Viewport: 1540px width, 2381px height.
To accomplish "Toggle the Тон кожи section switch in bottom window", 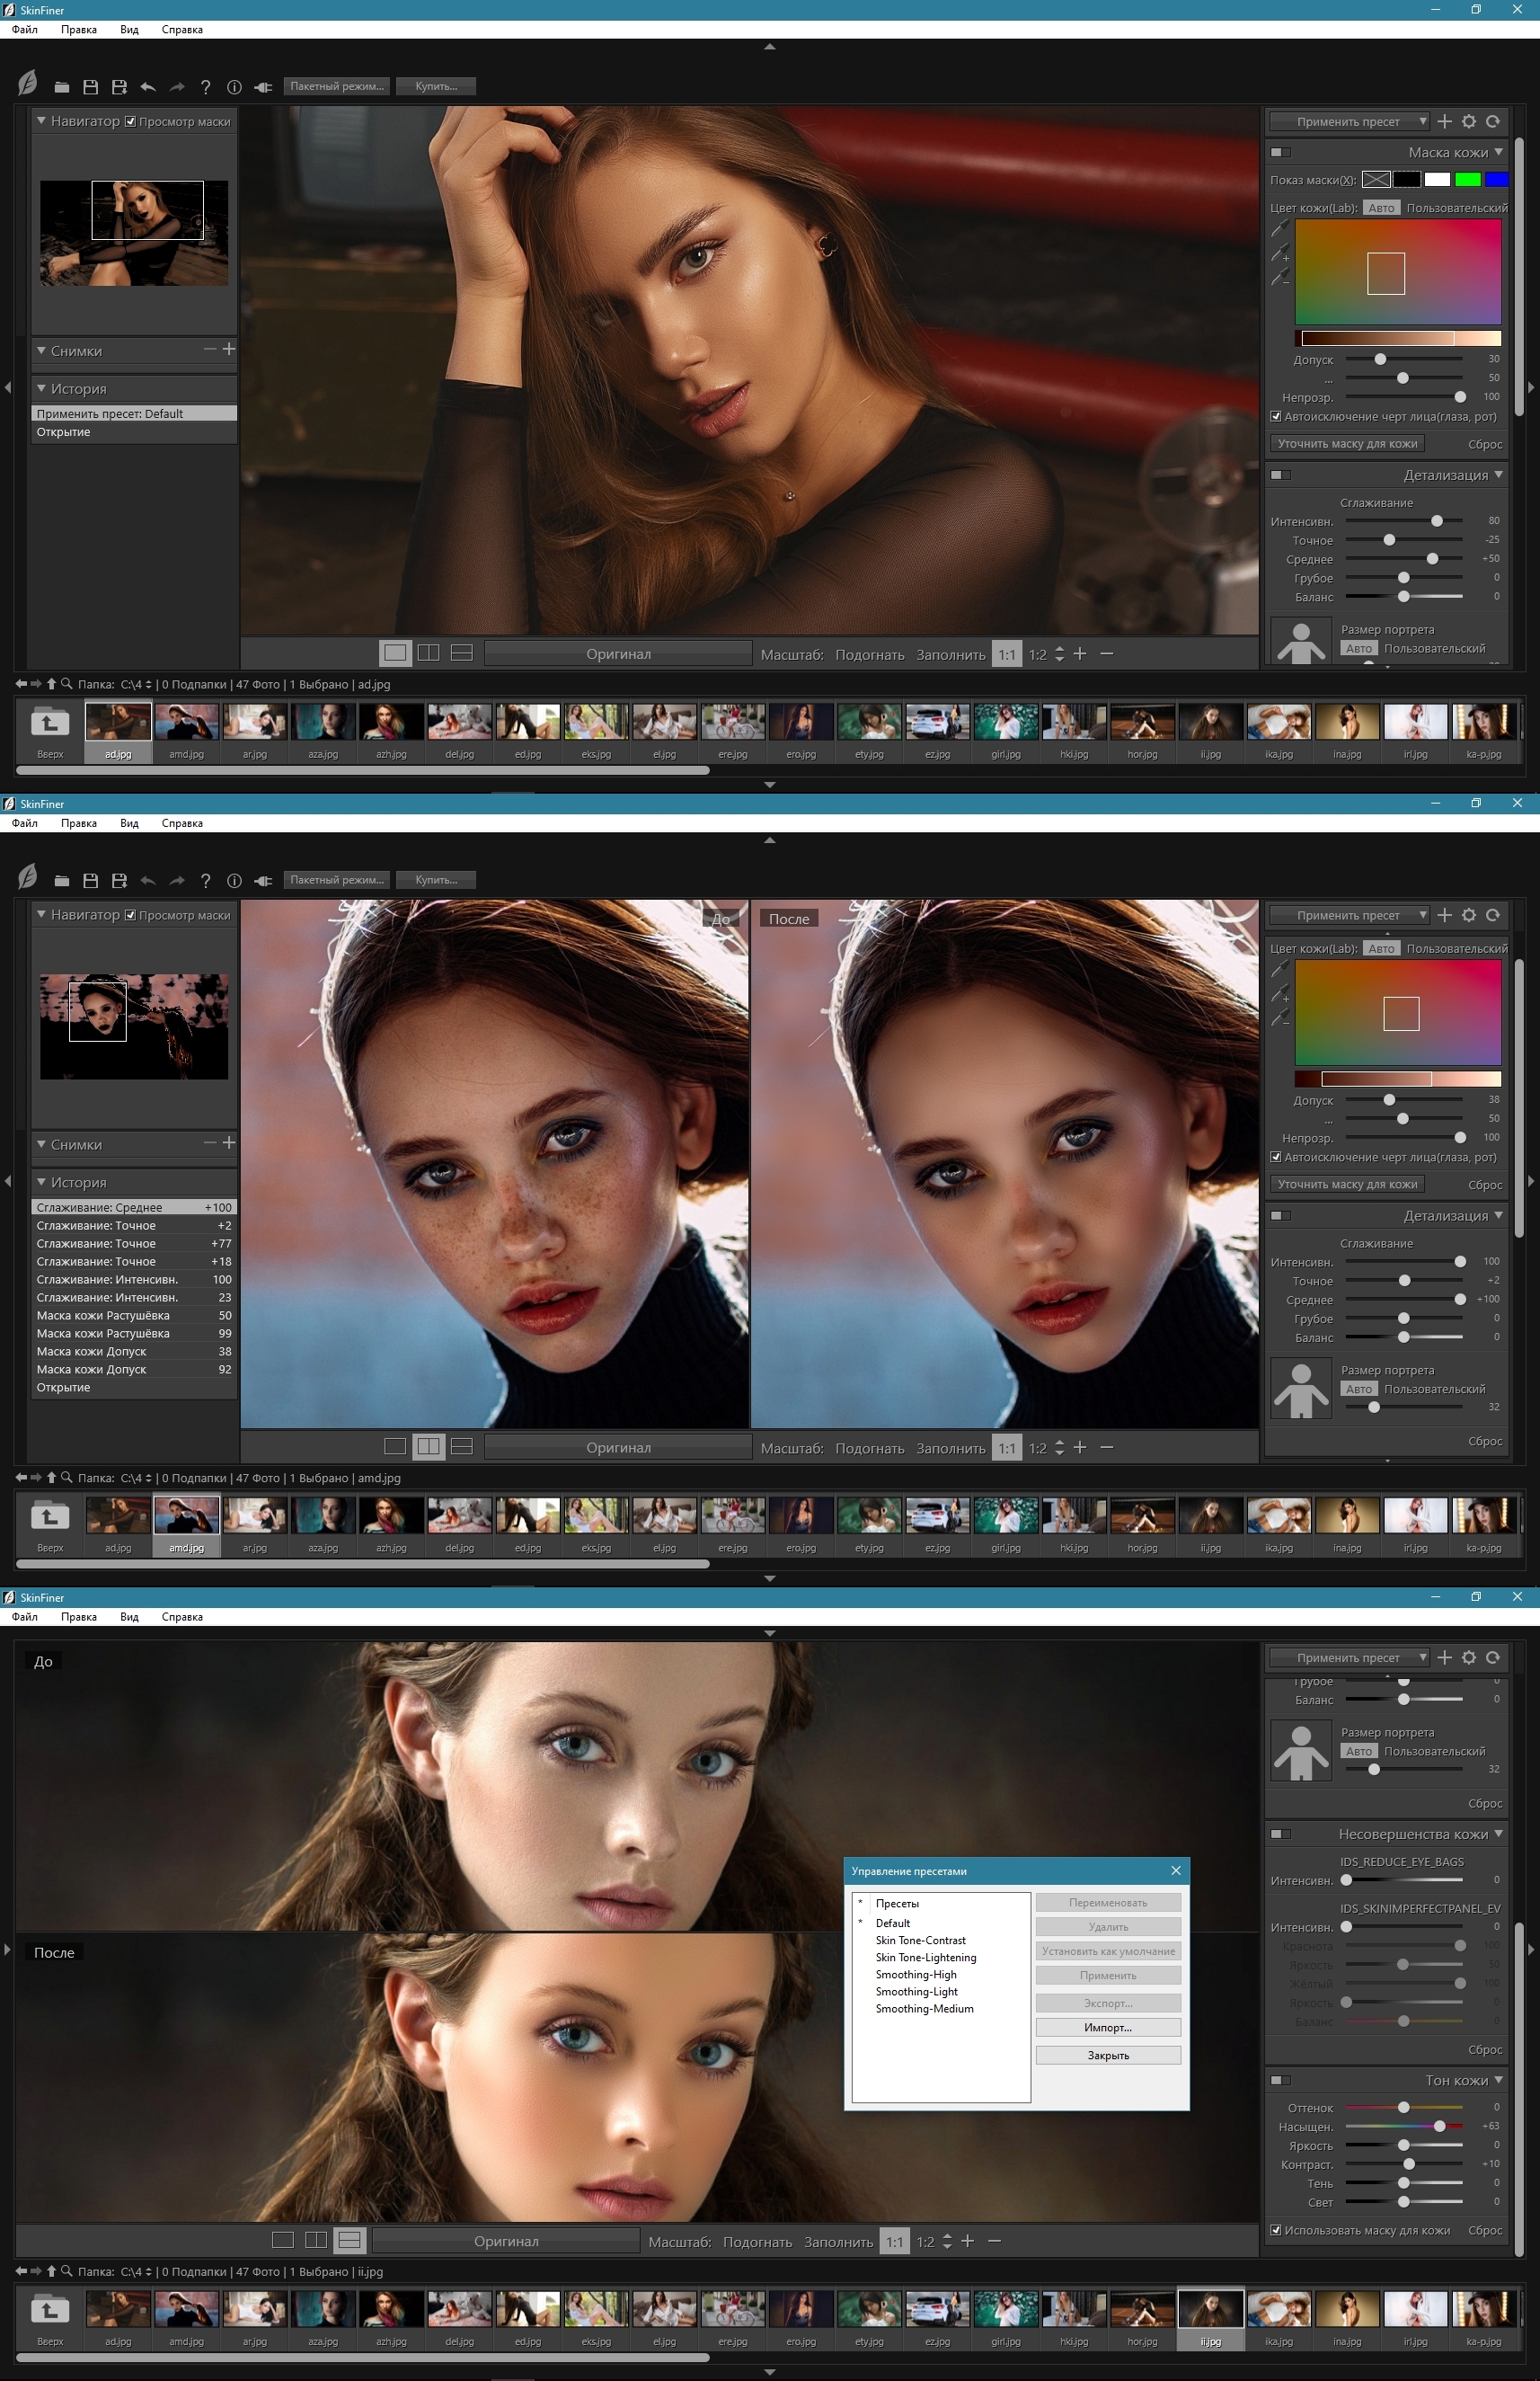I will (x=1280, y=2080).
